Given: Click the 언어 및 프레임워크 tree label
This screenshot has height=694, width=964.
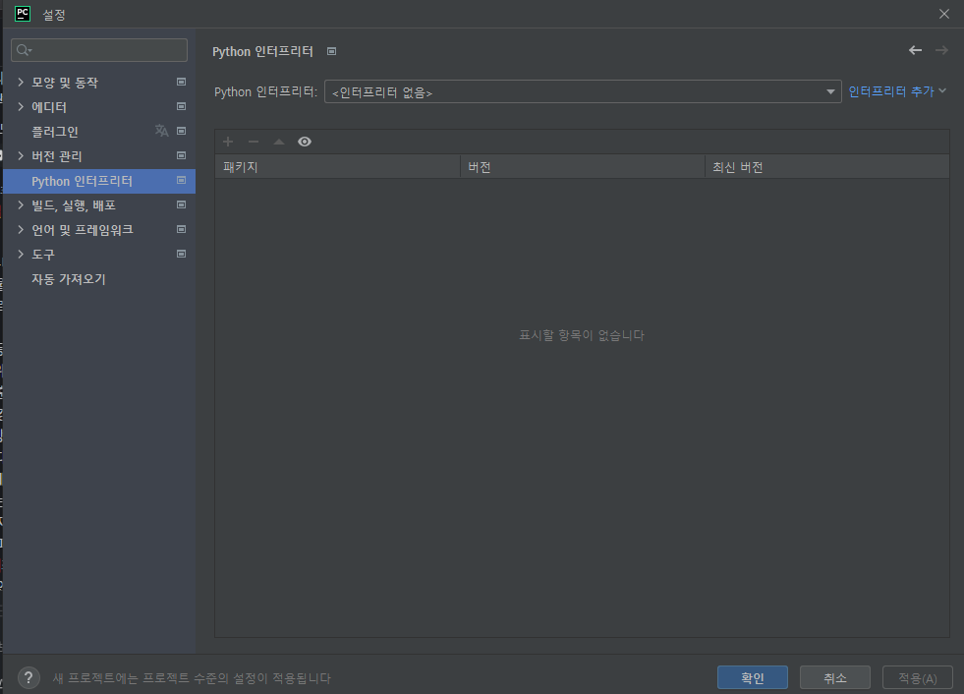Looking at the screenshot, I should [83, 230].
